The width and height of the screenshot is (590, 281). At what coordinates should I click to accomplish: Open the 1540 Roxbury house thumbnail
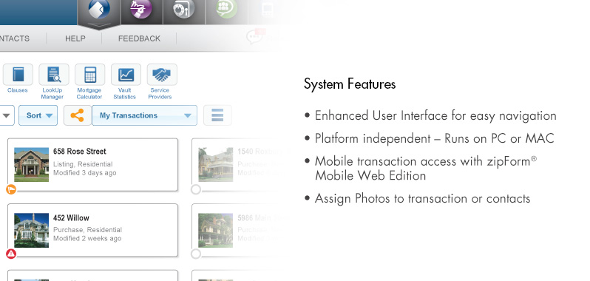click(x=216, y=164)
